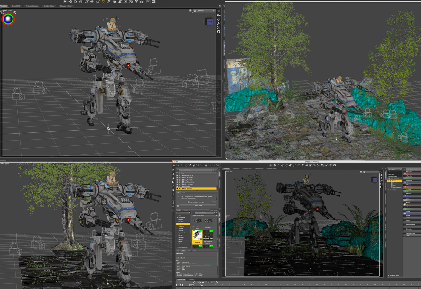421x289 pixels.
Task: Click the frame/zoom magnifier icon beside bottom viewport
Action: click(x=381, y=181)
